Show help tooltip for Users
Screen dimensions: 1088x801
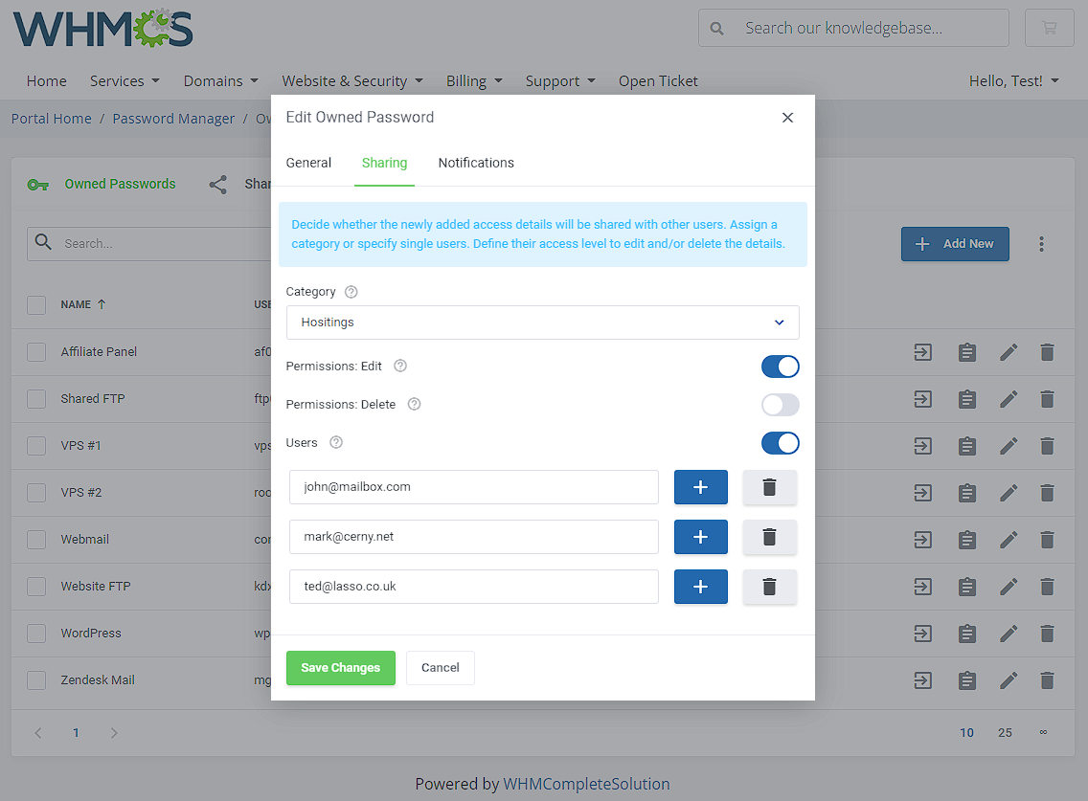coord(336,442)
